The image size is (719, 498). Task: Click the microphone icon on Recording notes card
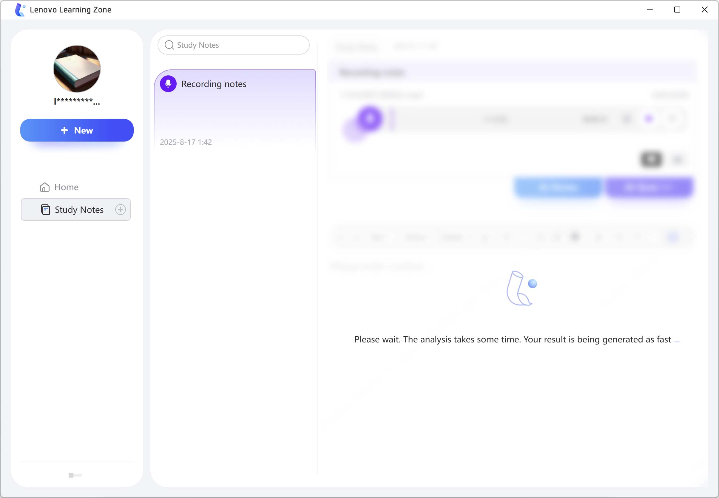(x=168, y=84)
